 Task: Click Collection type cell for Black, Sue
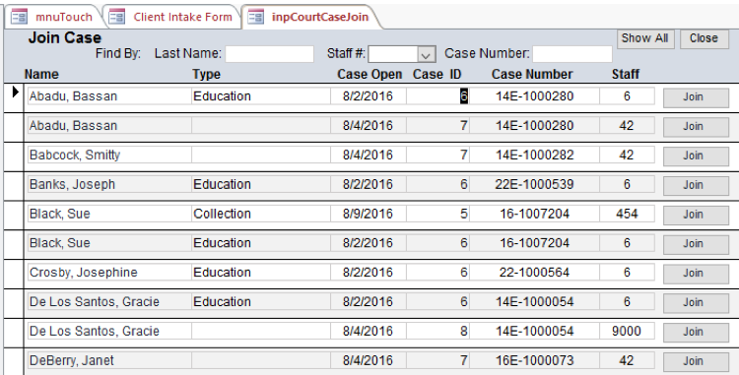point(261,214)
